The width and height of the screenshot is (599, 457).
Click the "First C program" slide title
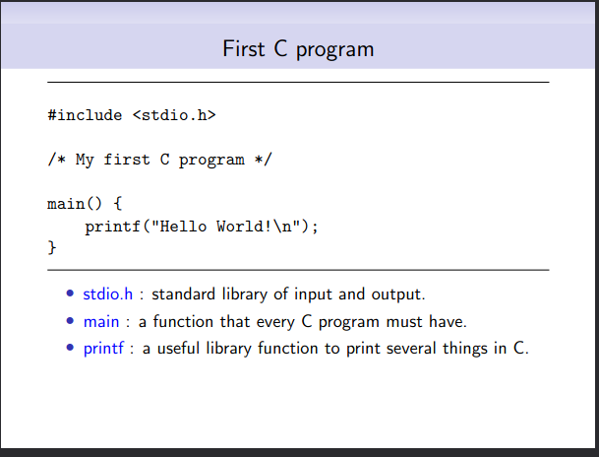click(x=298, y=49)
